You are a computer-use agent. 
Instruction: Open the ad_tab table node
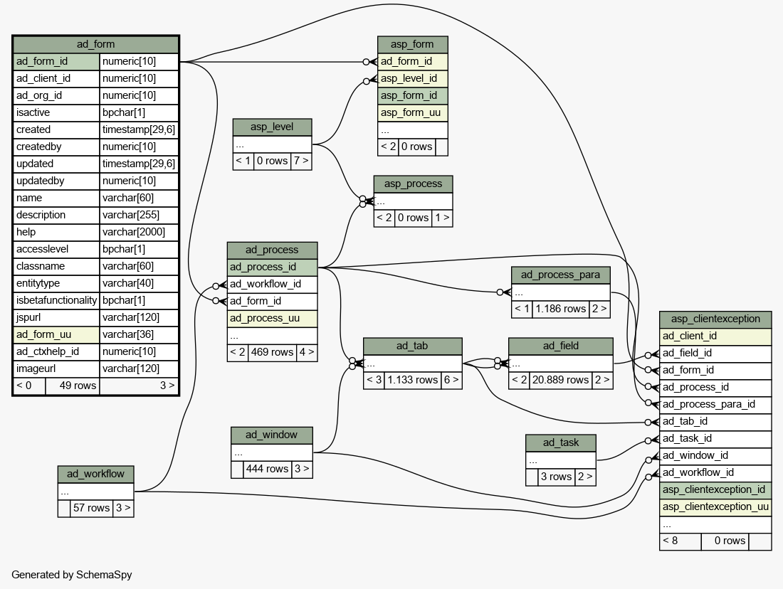[412, 346]
